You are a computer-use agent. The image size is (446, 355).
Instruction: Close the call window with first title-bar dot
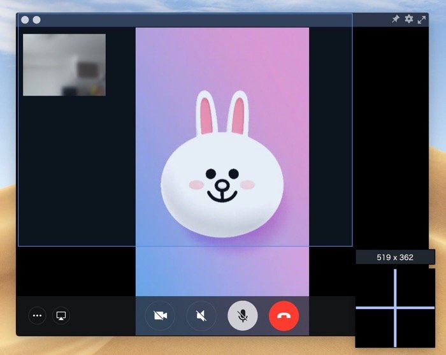click(x=25, y=20)
